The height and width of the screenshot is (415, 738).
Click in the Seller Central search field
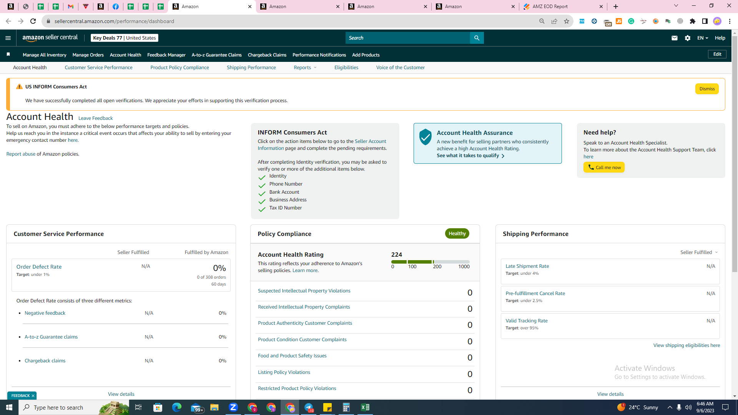pos(408,38)
